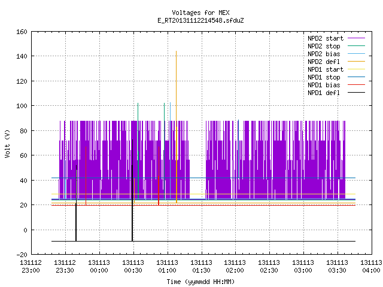Click the red NPD1 bias legend line
Screen dimensions: 383x287
point(357,85)
